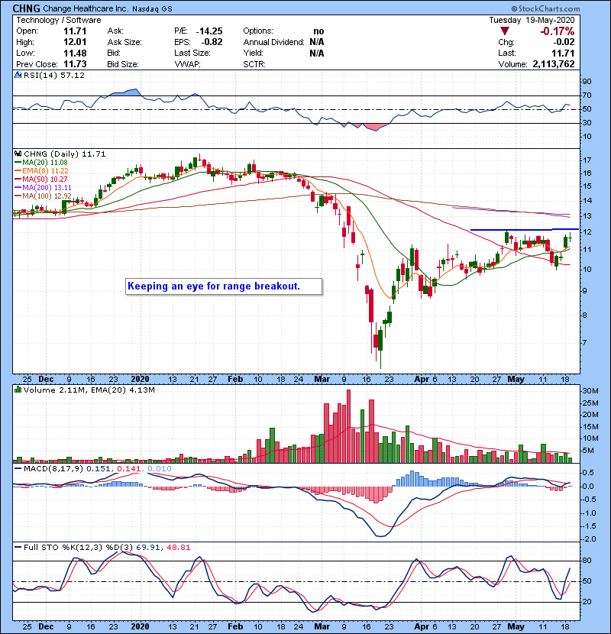The height and width of the screenshot is (634, 611).
Task: Click the CHNG ticker symbol in the header
Action: (x=26, y=8)
